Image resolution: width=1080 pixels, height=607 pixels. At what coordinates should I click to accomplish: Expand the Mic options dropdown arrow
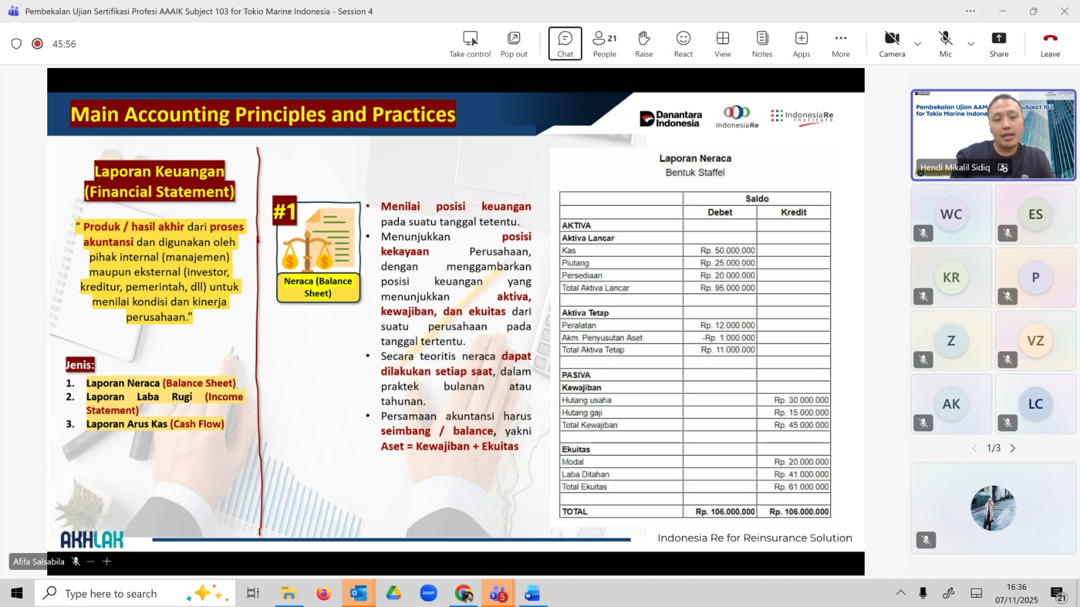tap(971, 44)
